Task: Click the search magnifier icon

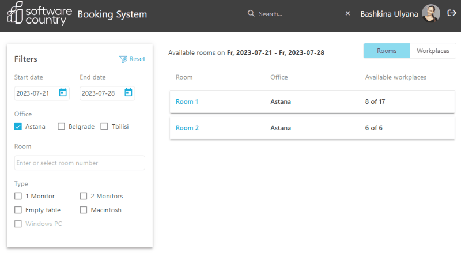Action: [251, 14]
